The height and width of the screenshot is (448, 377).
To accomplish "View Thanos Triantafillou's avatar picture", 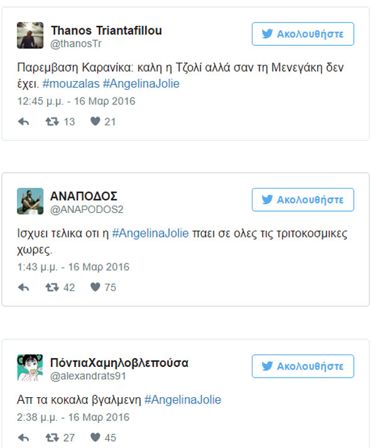I will click(x=30, y=35).
